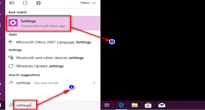
Task: Select the Apps filter icon
Action: 12,3
